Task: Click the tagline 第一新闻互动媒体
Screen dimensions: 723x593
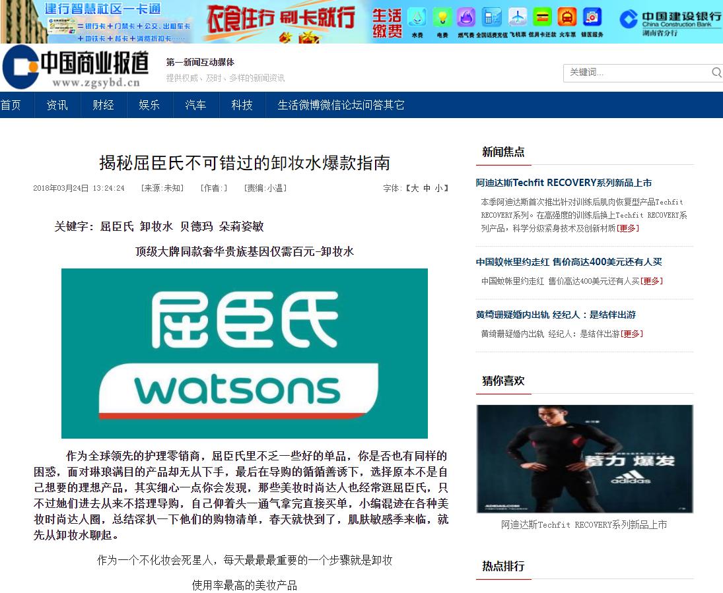Action: (200, 62)
